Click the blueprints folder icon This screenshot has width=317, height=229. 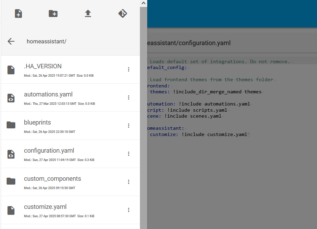coord(11,125)
